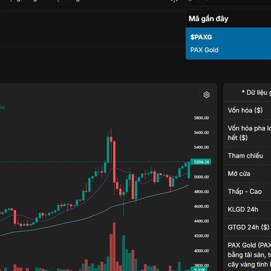Select the "Thấp - Cao" row

pos(245,192)
